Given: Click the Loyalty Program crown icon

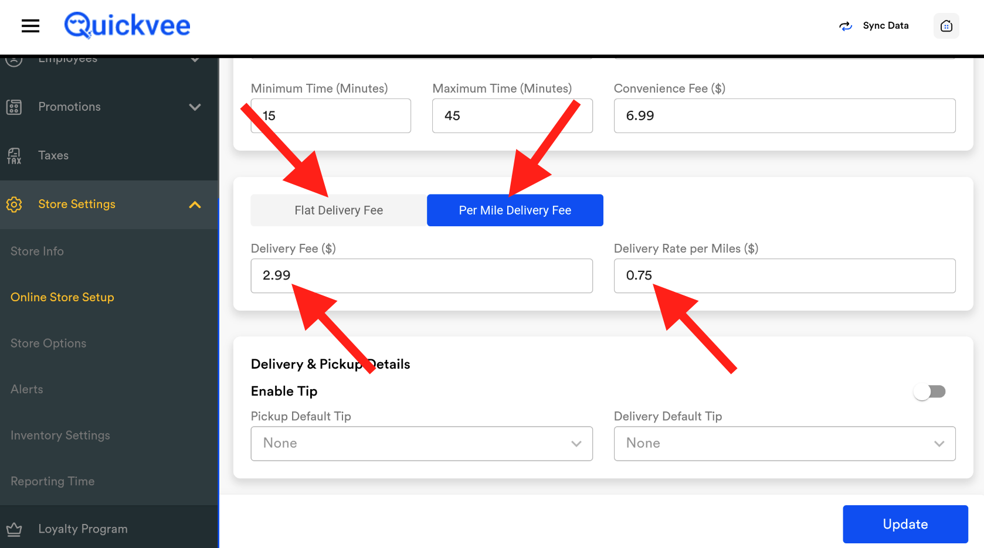Looking at the screenshot, I should (x=14, y=529).
